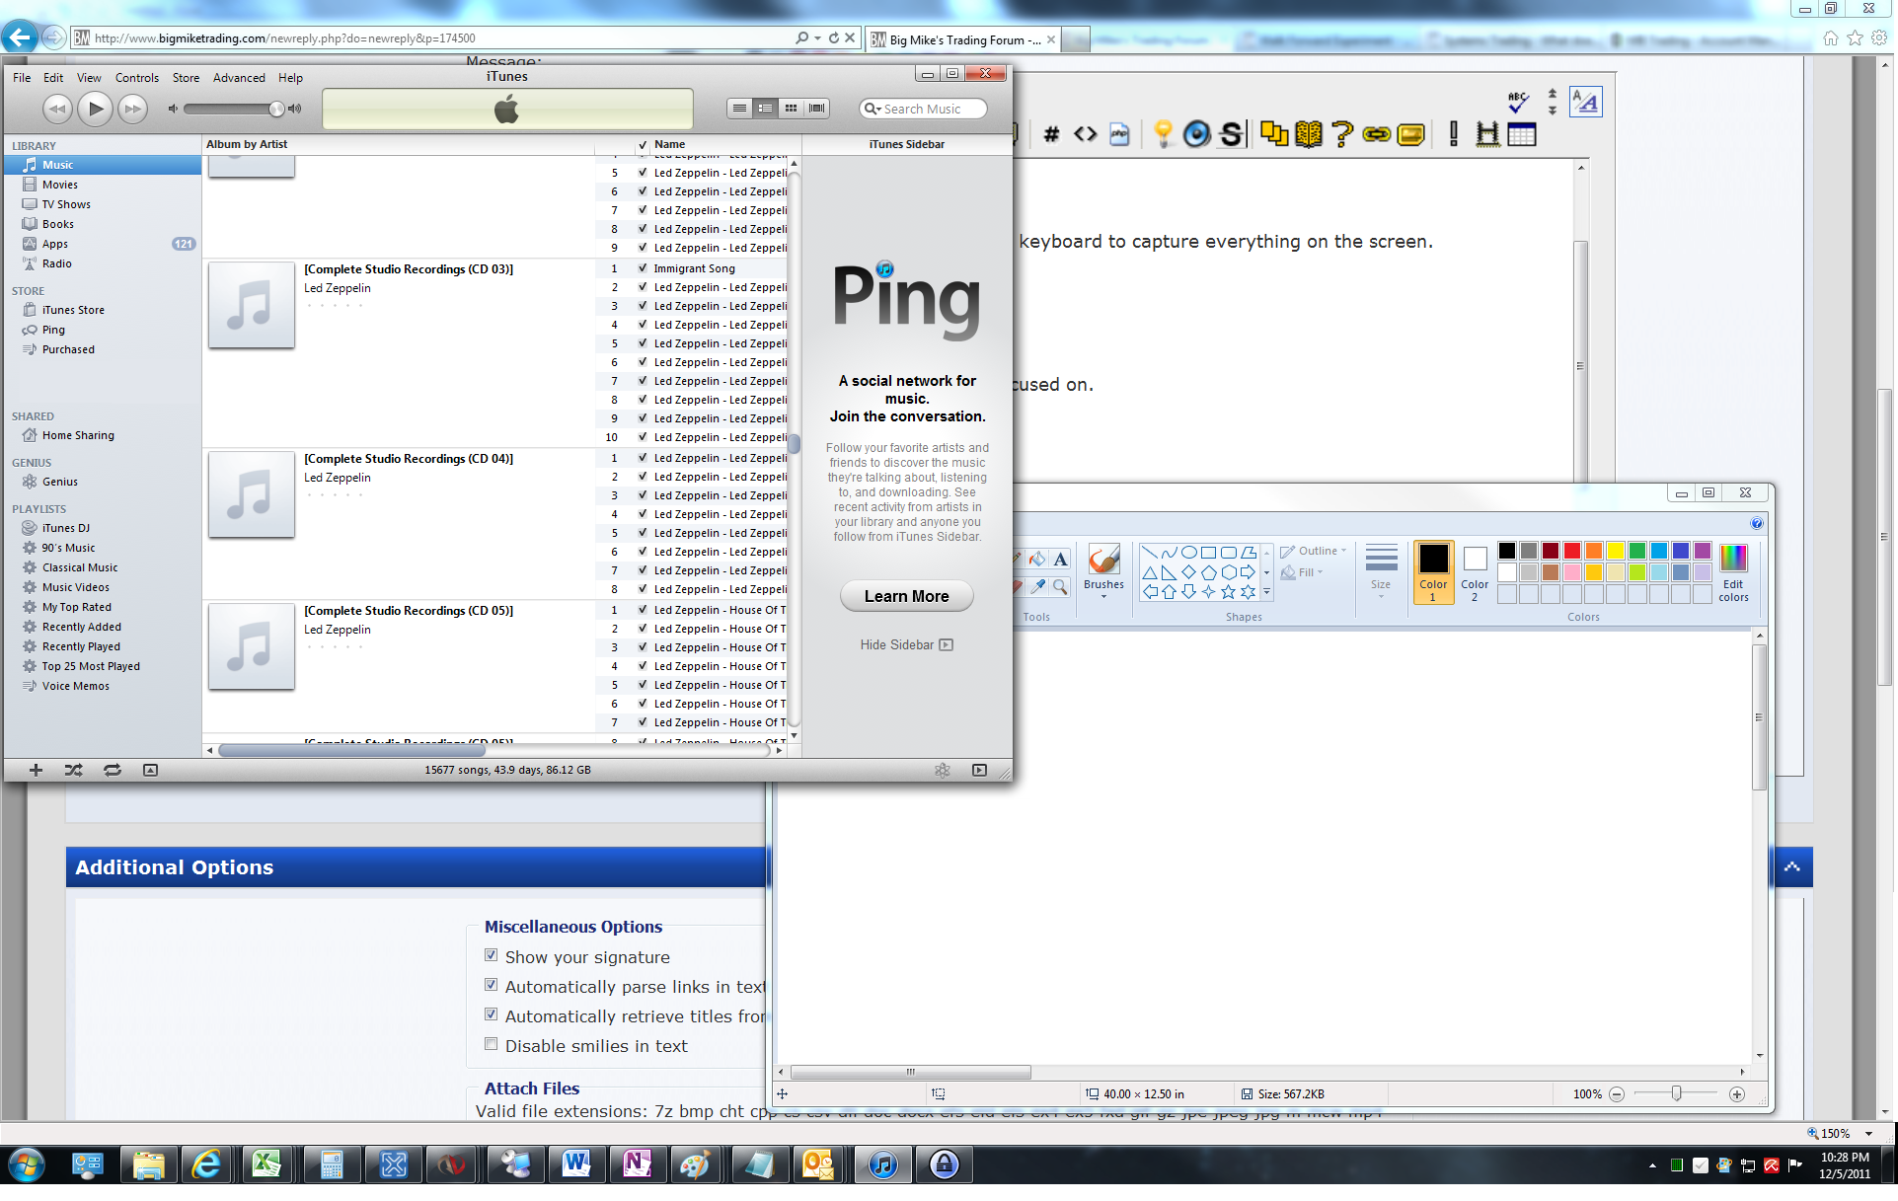The image size is (1898, 1201).
Task: Open the iTunes Controls menu
Action: 137,78
